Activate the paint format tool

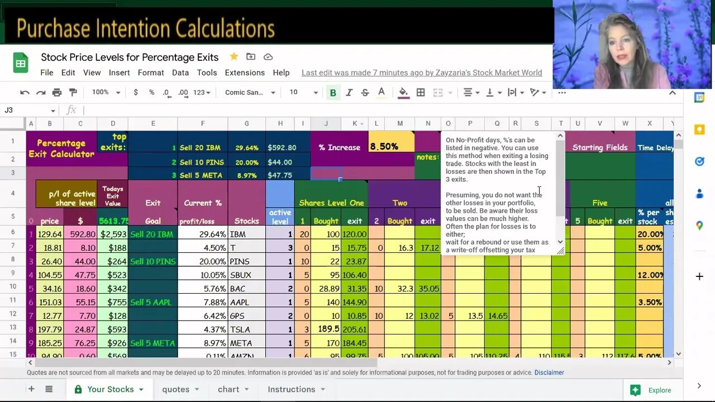click(x=73, y=93)
